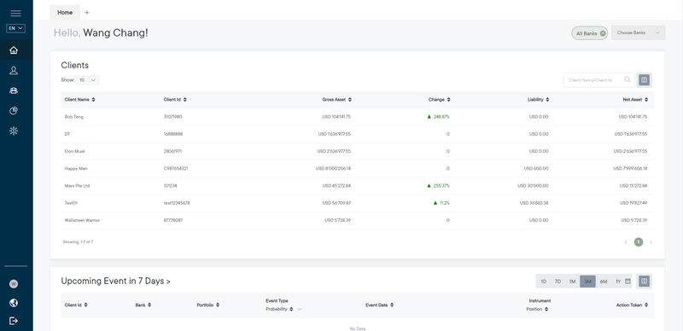Select the 1Y time range

(x=617, y=282)
